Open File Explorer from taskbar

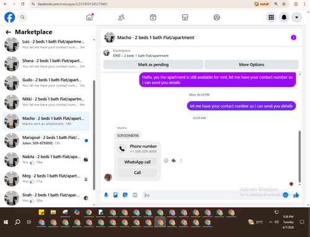tap(53, 212)
